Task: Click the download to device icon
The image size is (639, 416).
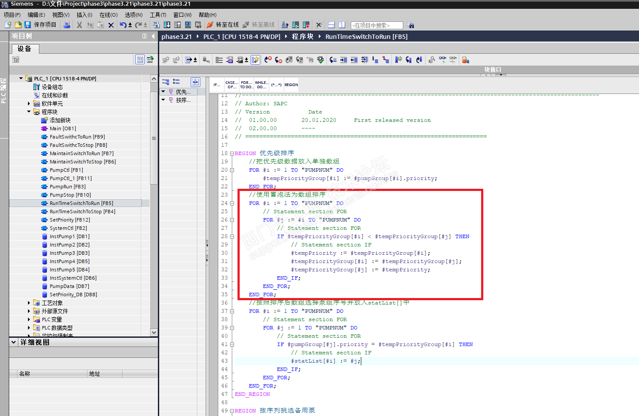Action: [x=167, y=25]
